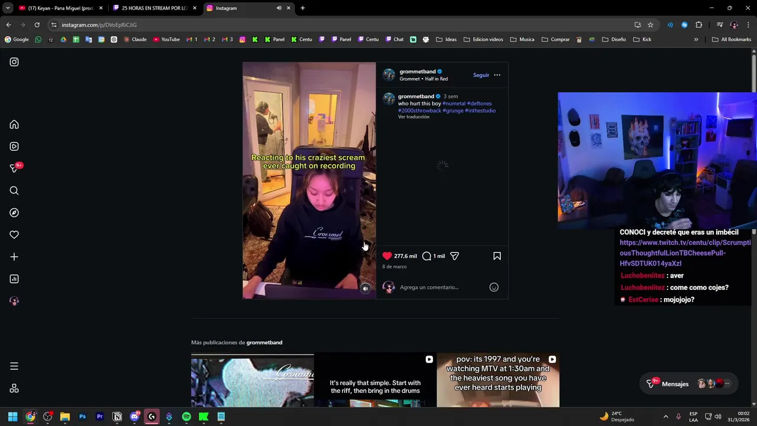Go to Instagram Home via house icon

coord(14,125)
